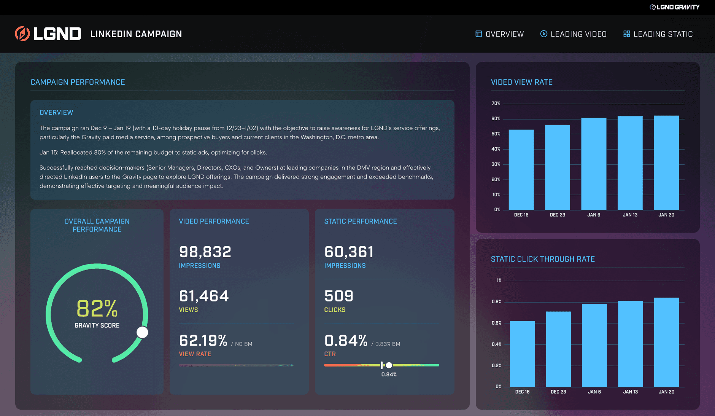Screen dimensions: 715x416
Task: Click the 70% axis label in view rate chart
Action: (496, 104)
